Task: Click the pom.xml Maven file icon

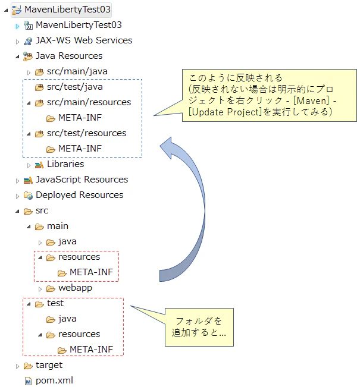Action: coord(29,381)
